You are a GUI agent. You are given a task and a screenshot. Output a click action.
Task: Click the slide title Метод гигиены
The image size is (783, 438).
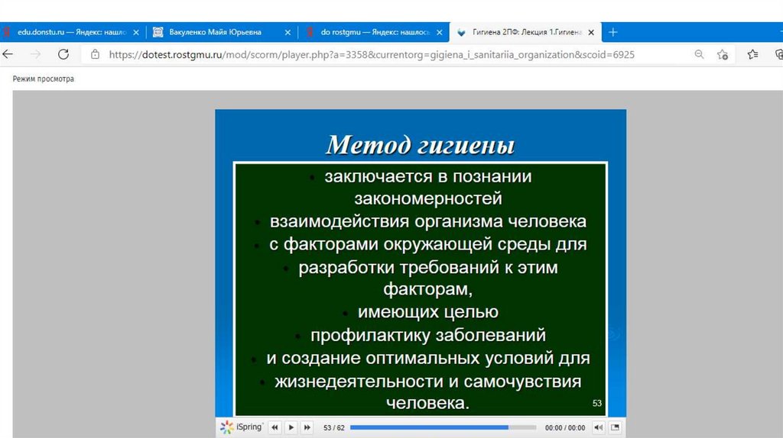point(420,145)
